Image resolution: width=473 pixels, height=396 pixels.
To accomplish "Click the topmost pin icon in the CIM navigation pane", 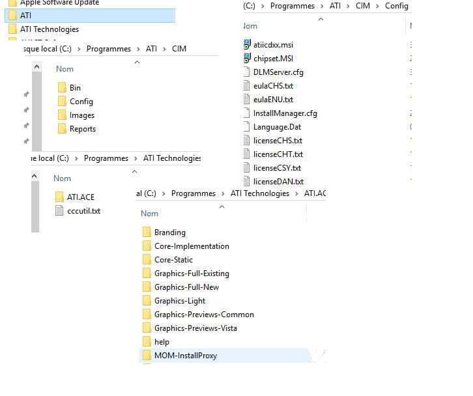I will click(x=27, y=94).
